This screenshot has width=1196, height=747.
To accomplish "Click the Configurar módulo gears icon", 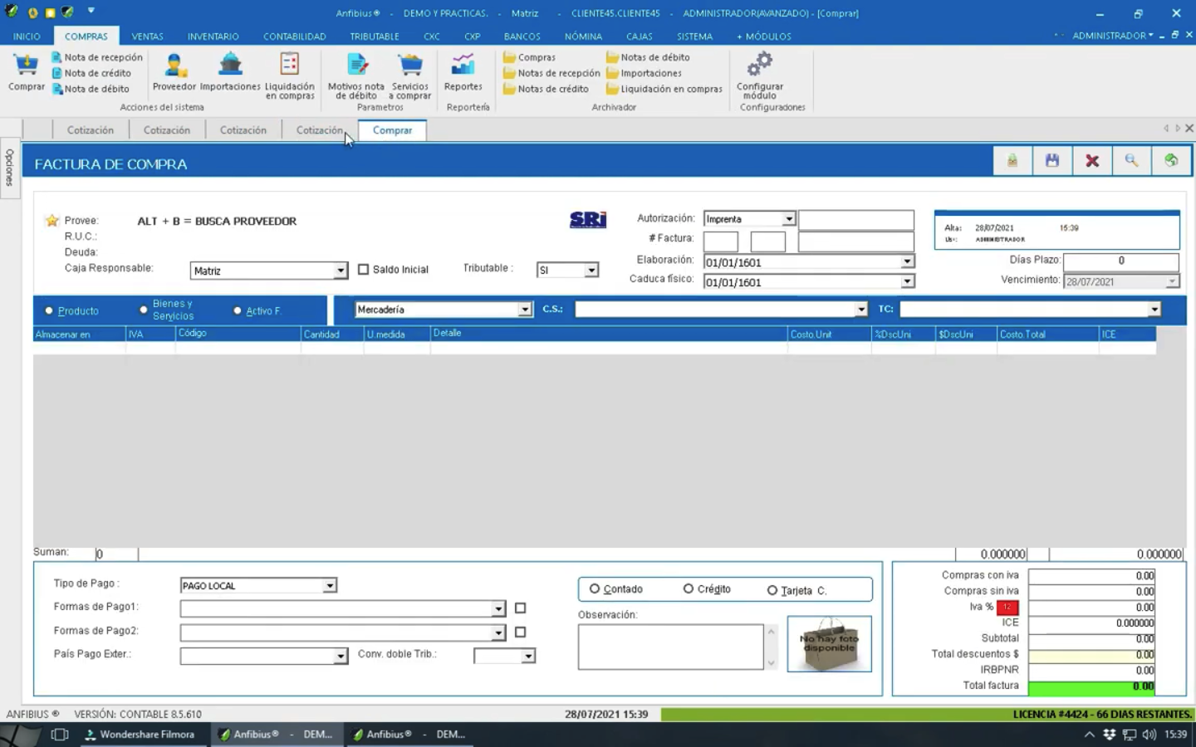I will click(x=759, y=65).
